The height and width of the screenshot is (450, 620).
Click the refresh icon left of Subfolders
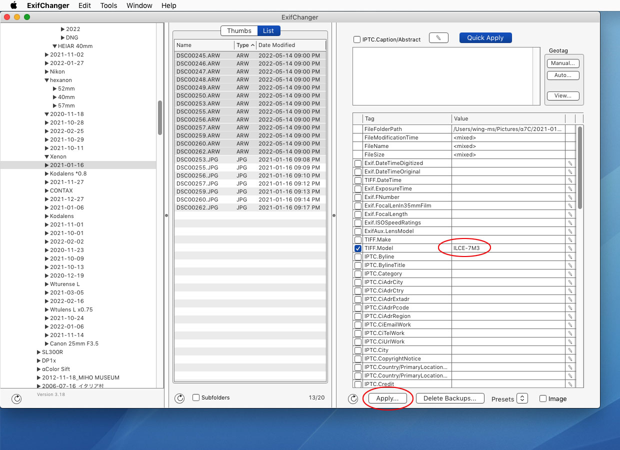pos(179,398)
